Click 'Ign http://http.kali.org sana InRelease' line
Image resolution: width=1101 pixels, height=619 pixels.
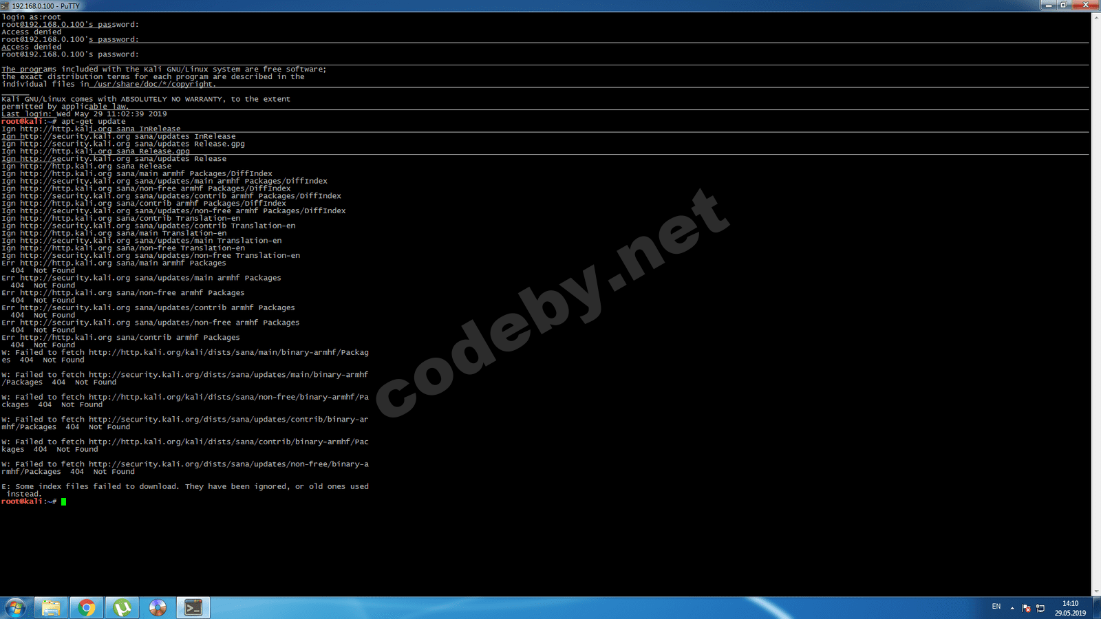(91, 129)
